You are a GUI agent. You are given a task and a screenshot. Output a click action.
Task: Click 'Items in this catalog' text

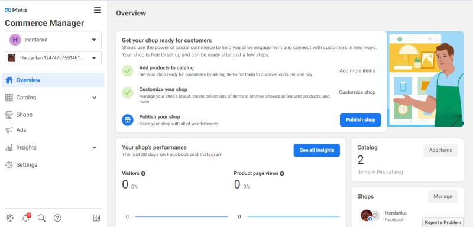point(380,172)
